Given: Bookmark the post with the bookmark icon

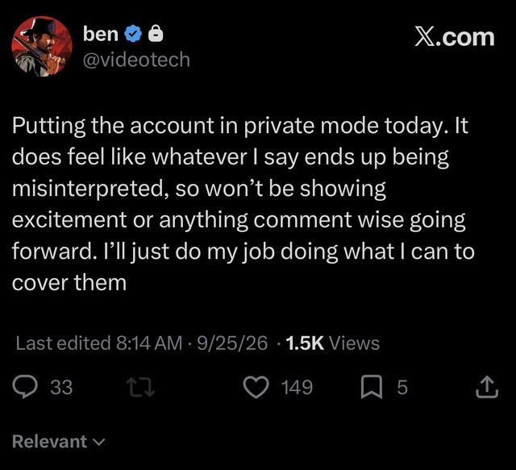Looking at the screenshot, I should (x=372, y=387).
